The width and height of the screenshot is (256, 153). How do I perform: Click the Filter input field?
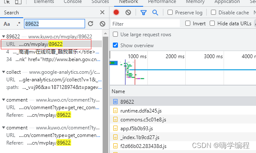[145, 24]
